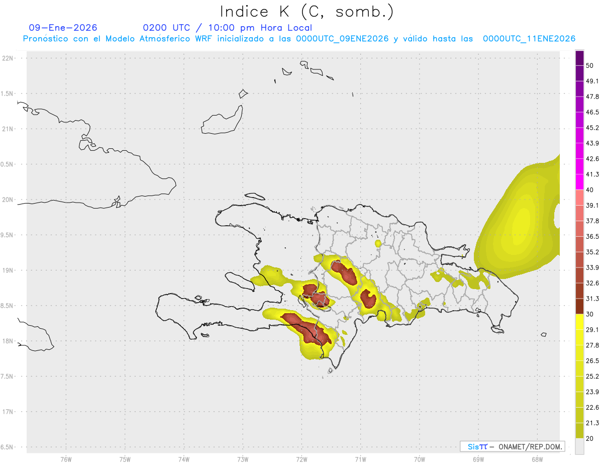This screenshot has height=466, width=603.
Task: Click the color bar value 23.9
Action: click(592, 392)
